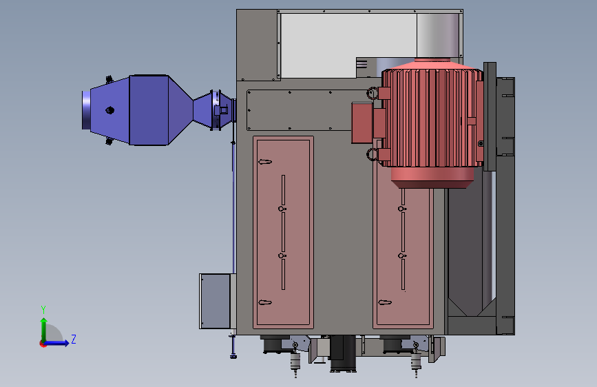Select the black central pipe at the bottom
This screenshot has width=597, height=387.
pos(343,353)
